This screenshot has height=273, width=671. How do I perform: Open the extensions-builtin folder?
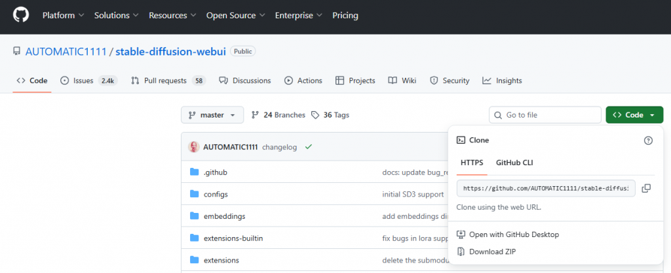point(233,238)
